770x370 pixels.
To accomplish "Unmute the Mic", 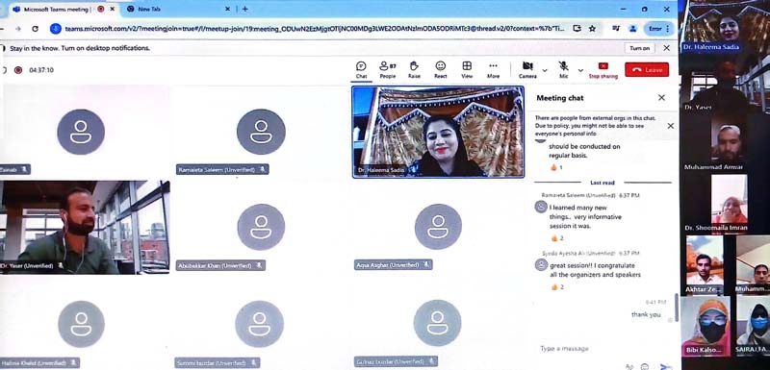I will click(x=564, y=70).
